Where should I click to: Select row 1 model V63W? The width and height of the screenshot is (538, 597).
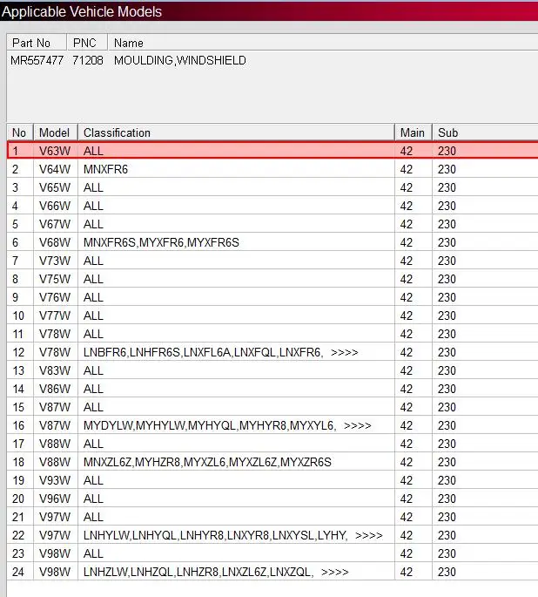click(55, 151)
